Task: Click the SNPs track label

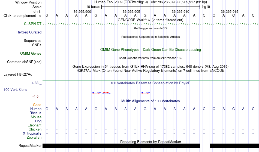Action: tap(37, 45)
